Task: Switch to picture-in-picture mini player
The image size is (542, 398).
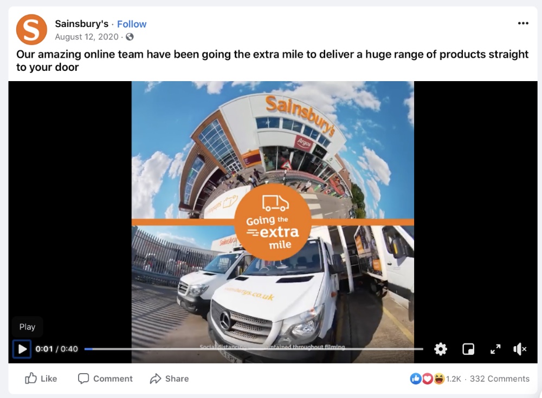Action: 468,349
